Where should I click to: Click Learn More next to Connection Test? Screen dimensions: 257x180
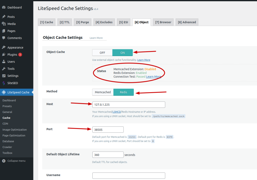154,77
